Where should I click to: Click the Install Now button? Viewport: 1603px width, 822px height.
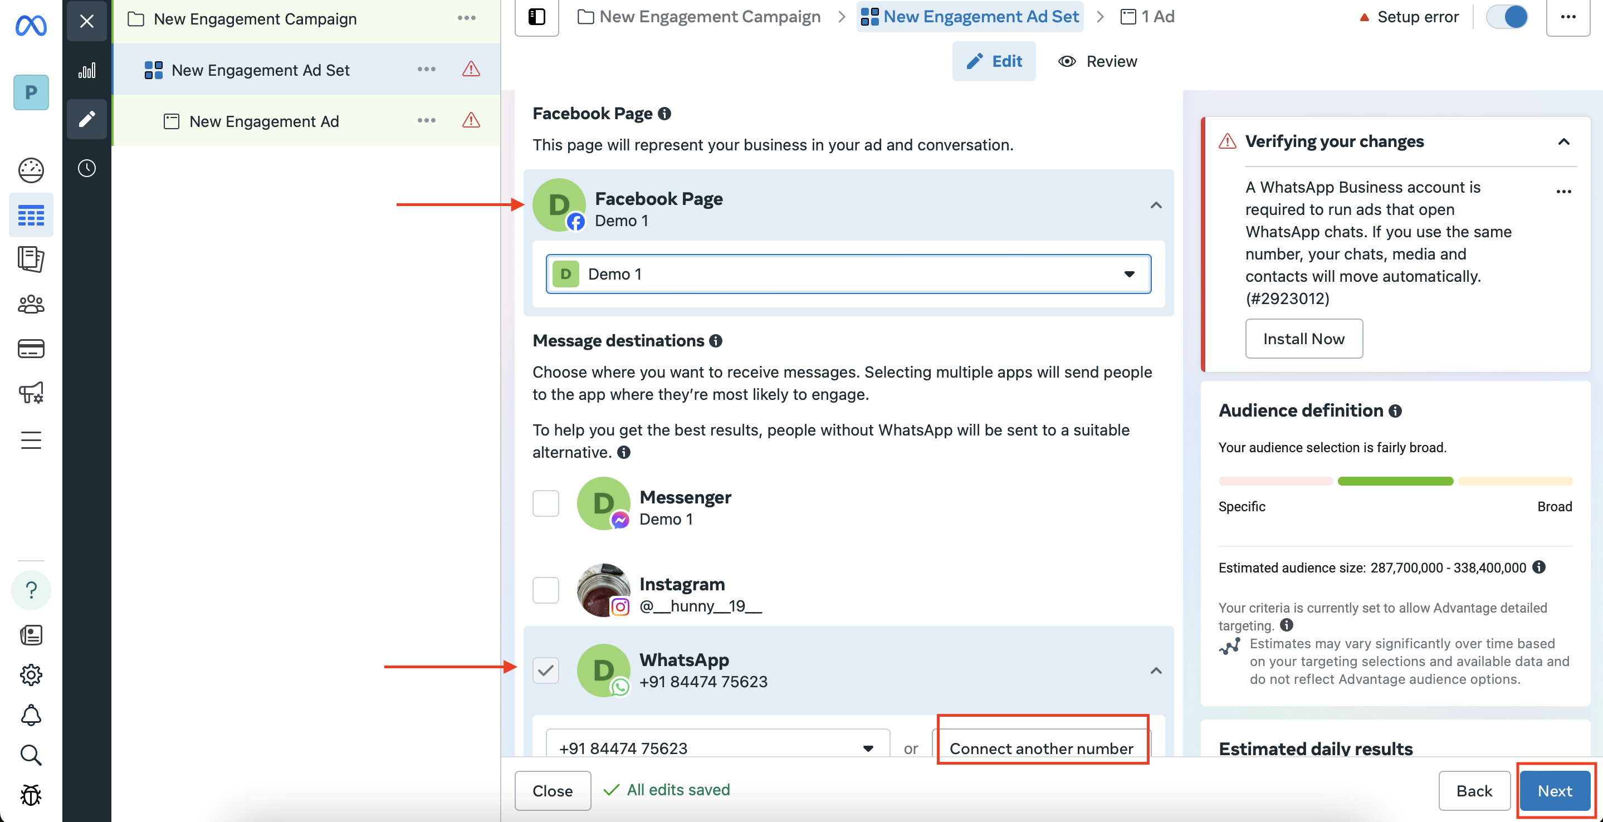pyautogui.click(x=1303, y=339)
